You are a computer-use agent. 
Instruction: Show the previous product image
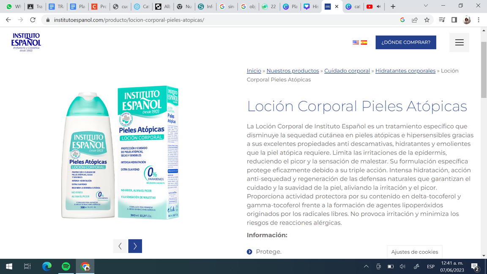(120, 246)
